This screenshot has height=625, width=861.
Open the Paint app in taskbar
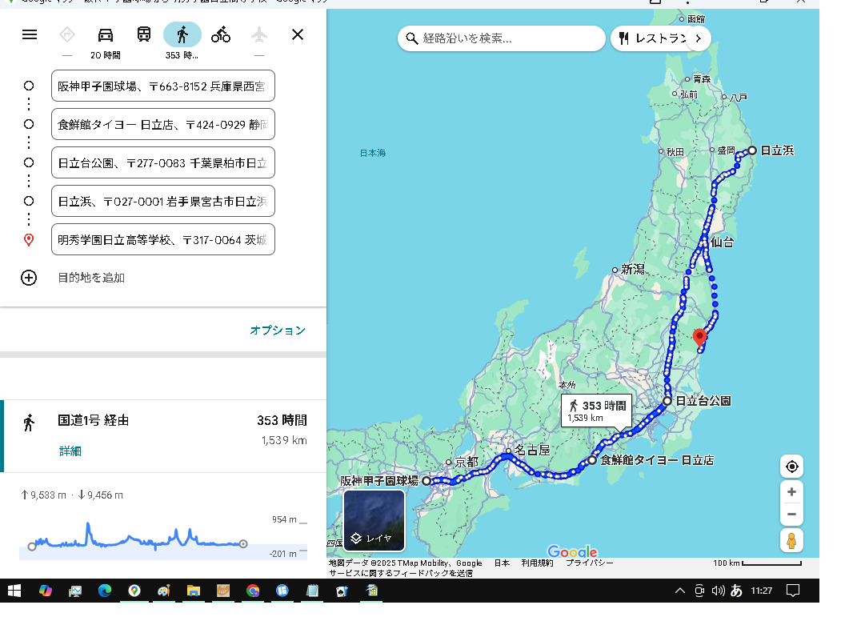point(163,591)
